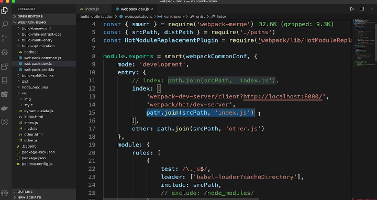
Task: Click the minimap code overview
Action: pos(363,43)
